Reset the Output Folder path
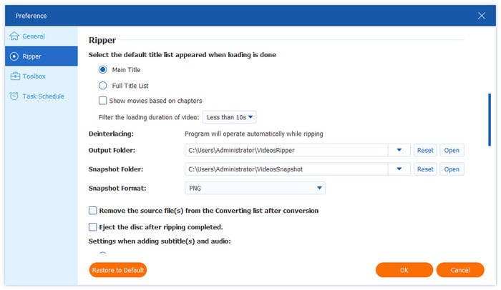Image resolution: width=501 pixels, height=290 pixels. 425,150
